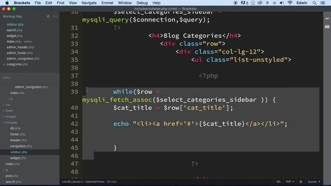Select categories.php in Working Files
The image size is (331, 186).
[x=17, y=64]
